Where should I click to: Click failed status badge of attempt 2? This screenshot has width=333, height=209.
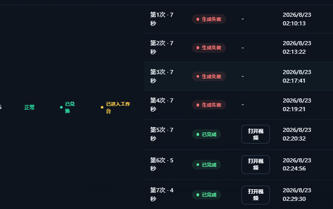pyautogui.click(x=209, y=48)
